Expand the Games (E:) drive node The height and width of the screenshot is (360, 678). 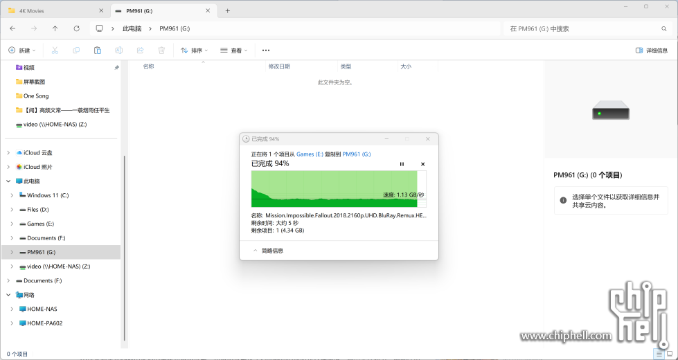pyautogui.click(x=12, y=224)
